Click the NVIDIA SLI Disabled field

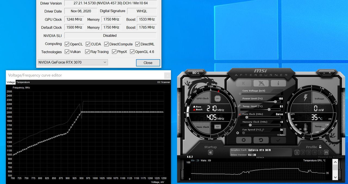tap(110, 36)
